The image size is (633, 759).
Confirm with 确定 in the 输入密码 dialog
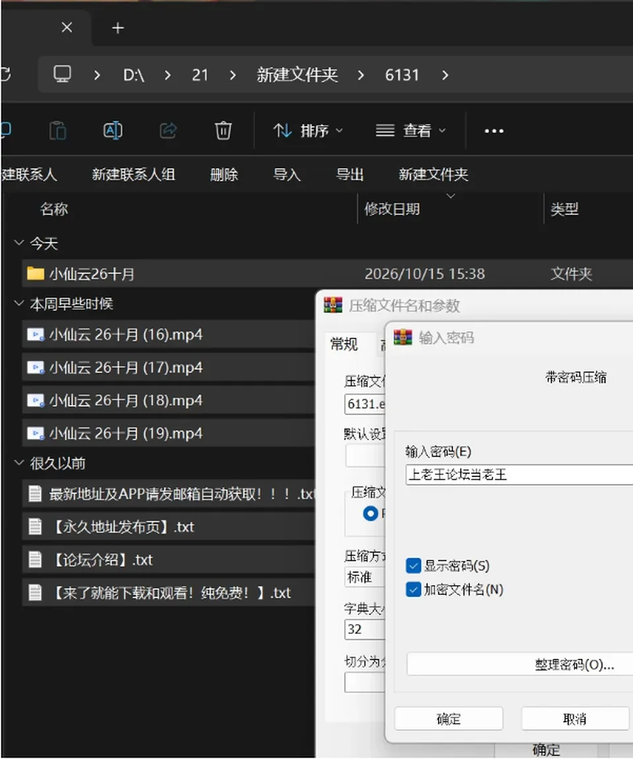pyautogui.click(x=448, y=719)
